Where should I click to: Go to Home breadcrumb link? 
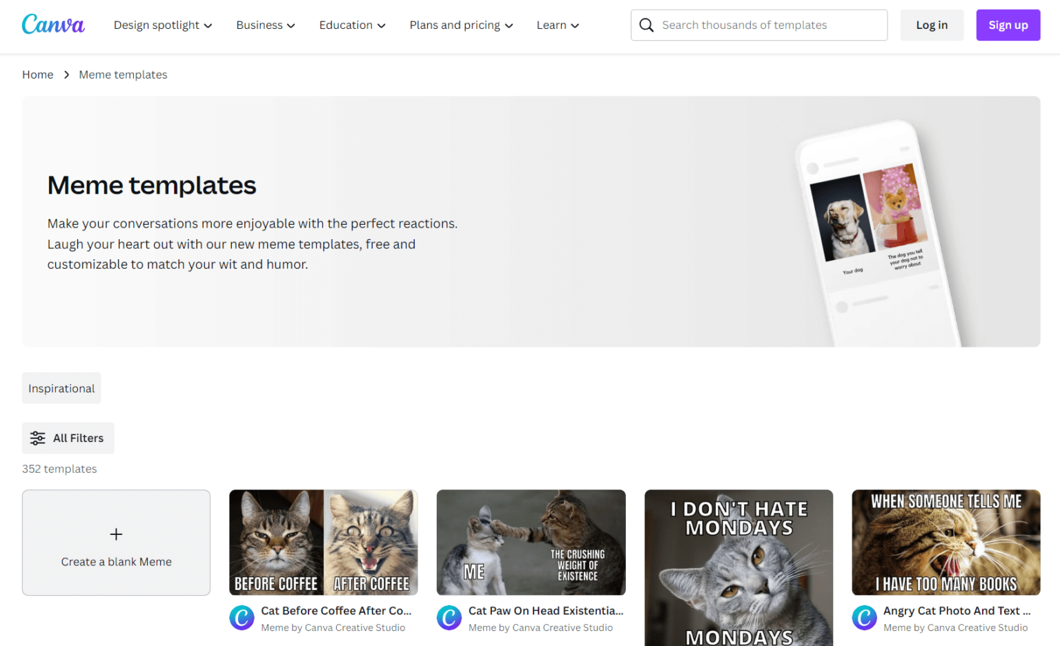tap(37, 74)
